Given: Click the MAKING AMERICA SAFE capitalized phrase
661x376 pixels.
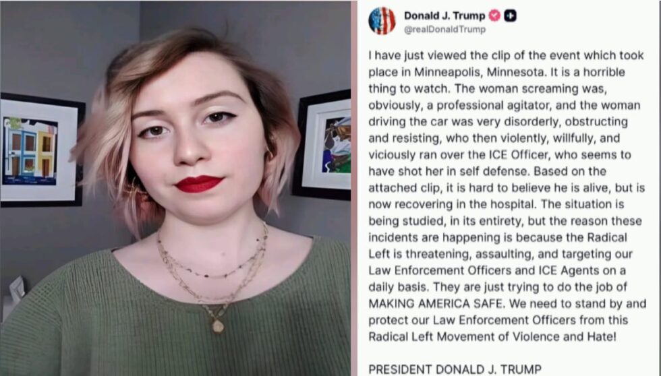Looking at the screenshot, I should tap(436, 304).
